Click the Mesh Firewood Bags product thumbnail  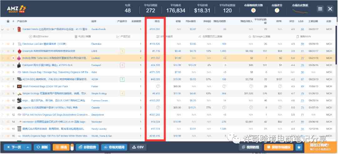point(19,87)
